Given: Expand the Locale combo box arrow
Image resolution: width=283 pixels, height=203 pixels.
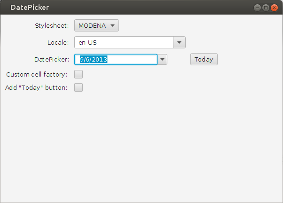Looking at the screenshot, I should pyautogui.click(x=180, y=42).
